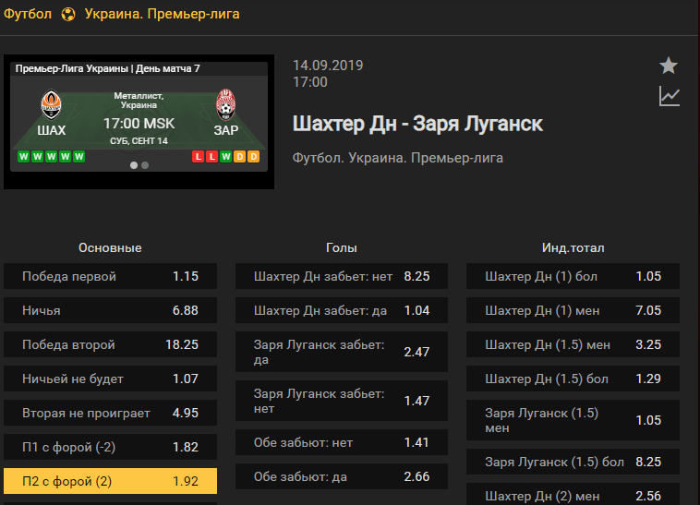Viewport: 700px width, 505px height.
Task: Select bet Обе забьют: нет 1.41
Action: [x=342, y=442]
